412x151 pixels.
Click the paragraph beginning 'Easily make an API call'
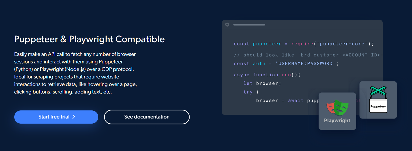pyautogui.click(x=76, y=73)
